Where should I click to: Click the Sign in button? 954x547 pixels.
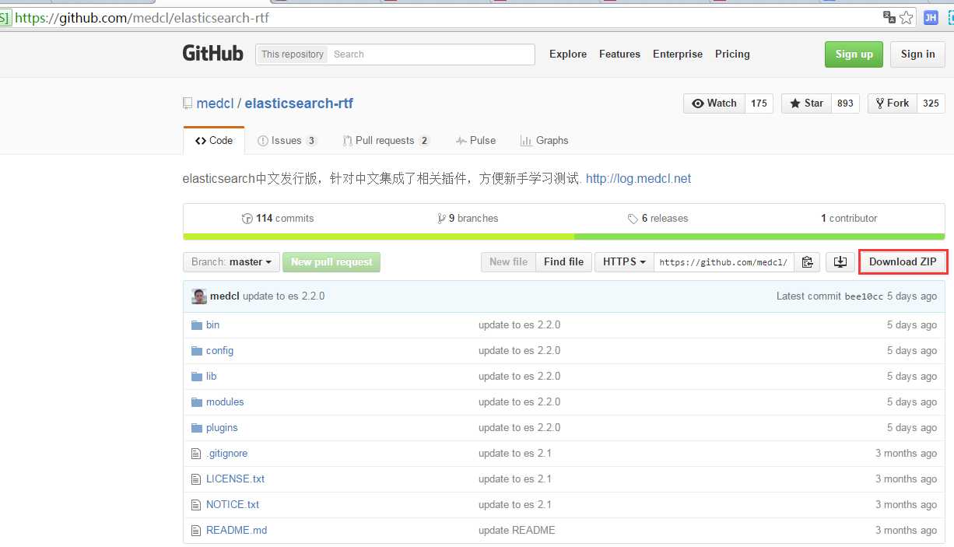[x=918, y=54]
